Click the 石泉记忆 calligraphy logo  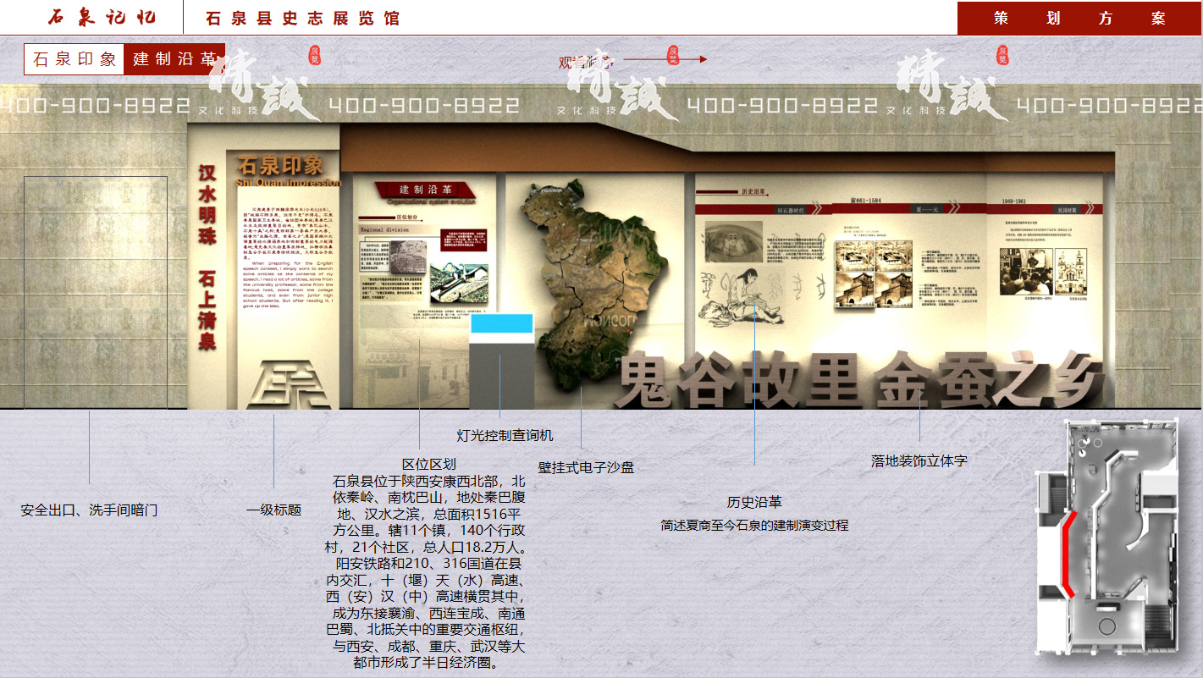pos(101,18)
